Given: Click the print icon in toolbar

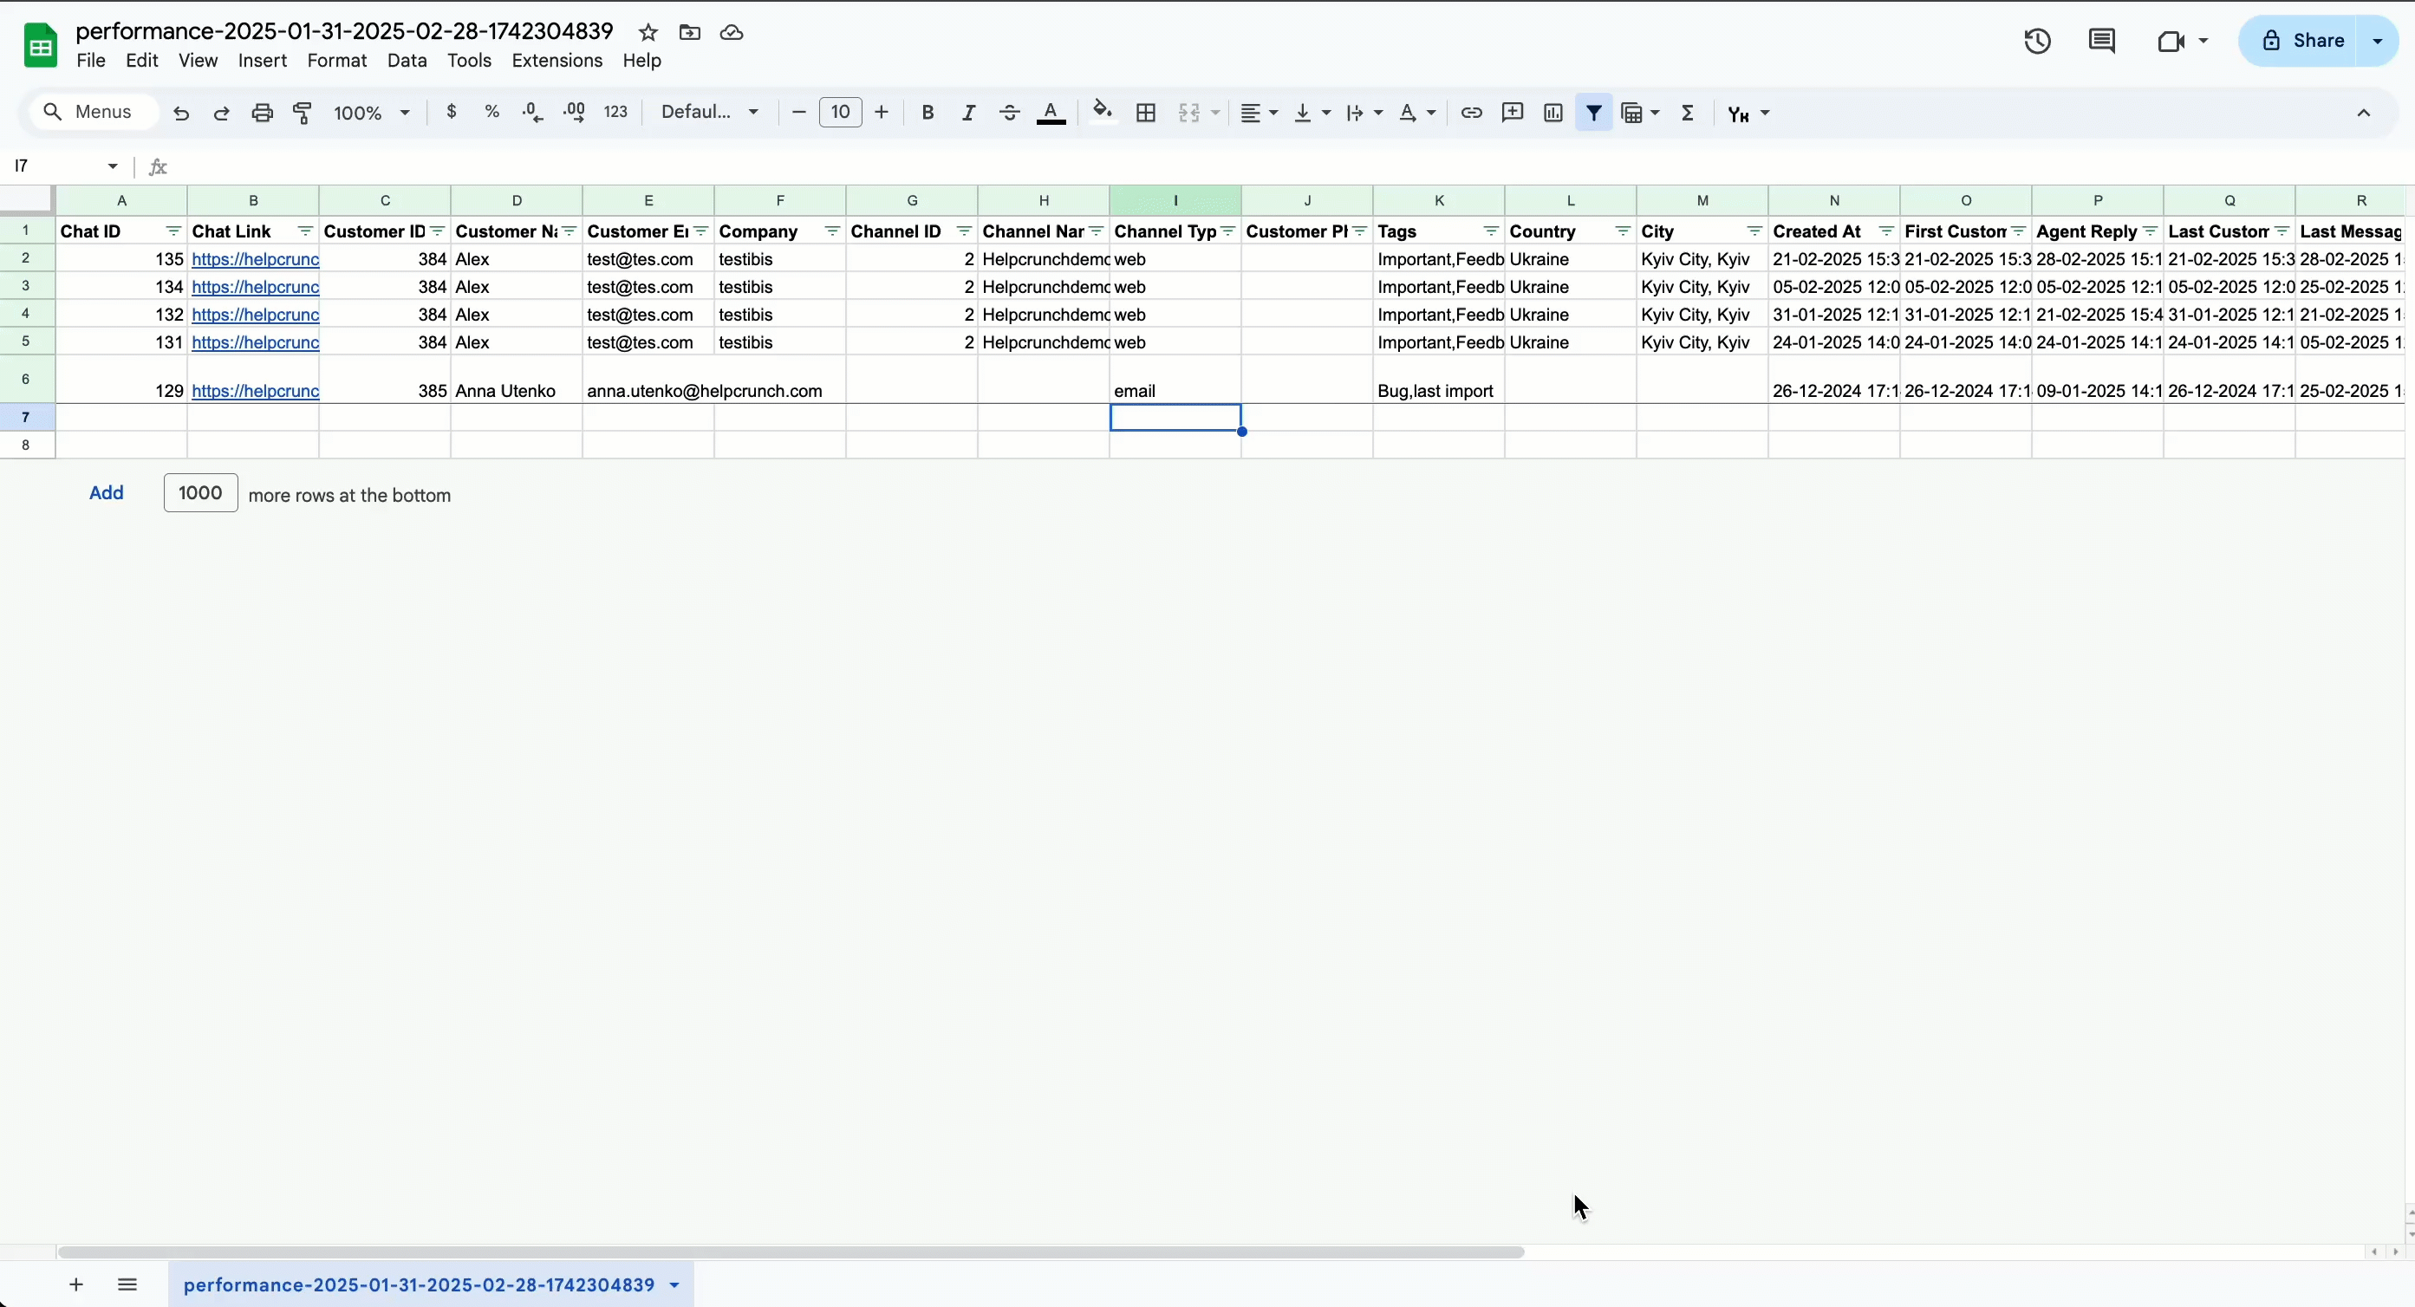Looking at the screenshot, I should [x=262, y=113].
